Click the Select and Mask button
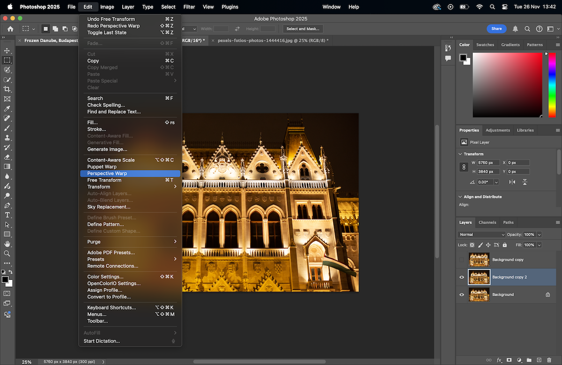This screenshot has height=365, width=562. 303,29
